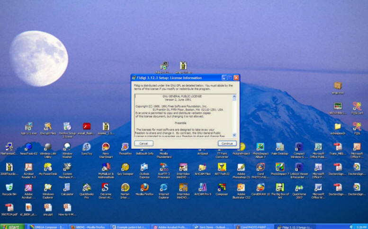Select the Firefox Setup 3.5 installer icon
Image resolution: width=368 pixels, height=229 pixels.
coord(67,130)
